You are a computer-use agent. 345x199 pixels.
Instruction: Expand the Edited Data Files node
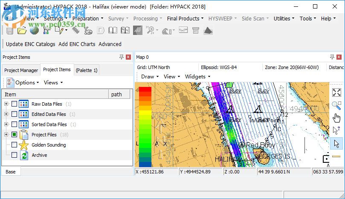click(x=6, y=114)
